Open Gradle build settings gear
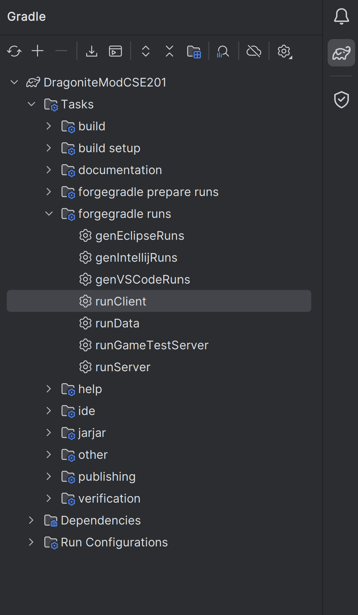358x615 pixels. point(284,51)
